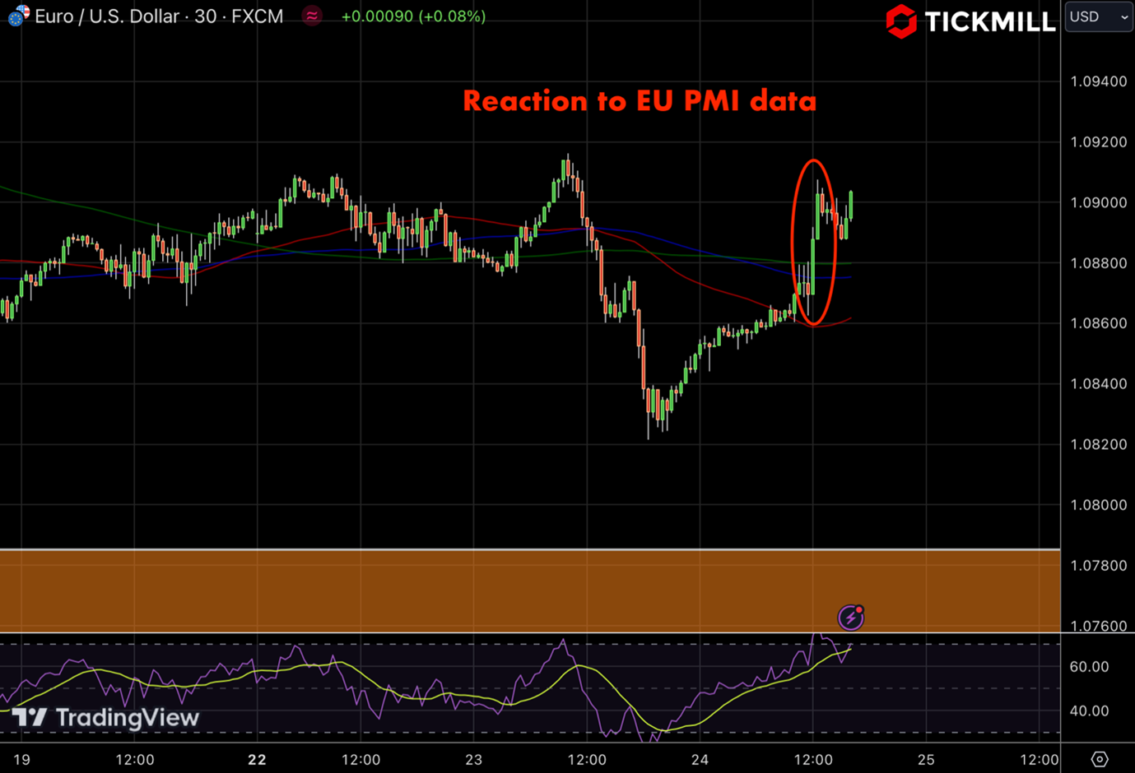Click the 1.09400 price label
This screenshot has width=1135, height=773.
click(1099, 81)
